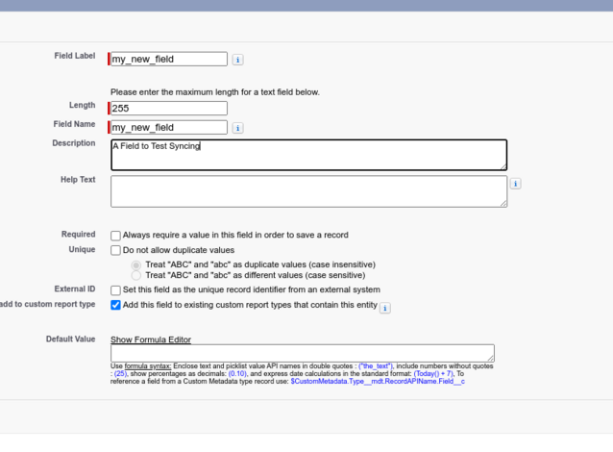Click the ("the_text") example text
This screenshot has height=452, width=613.
pos(375,366)
